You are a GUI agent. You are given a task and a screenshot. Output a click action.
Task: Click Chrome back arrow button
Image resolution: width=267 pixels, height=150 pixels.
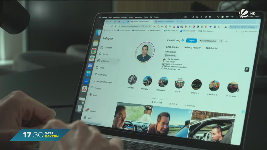point(105,26)
